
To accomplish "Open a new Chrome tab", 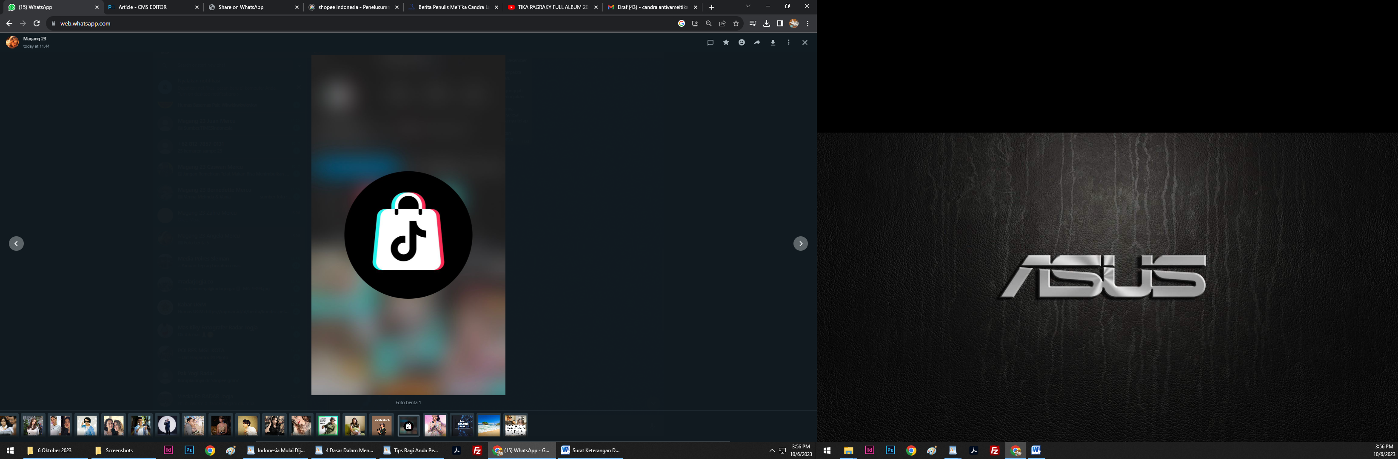I will pos(712,8).
